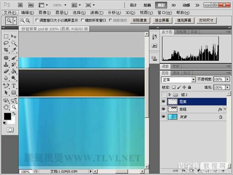Swap foreground and background colors
Viewport: 233px width, 175px height.
[x=14, y=114]
